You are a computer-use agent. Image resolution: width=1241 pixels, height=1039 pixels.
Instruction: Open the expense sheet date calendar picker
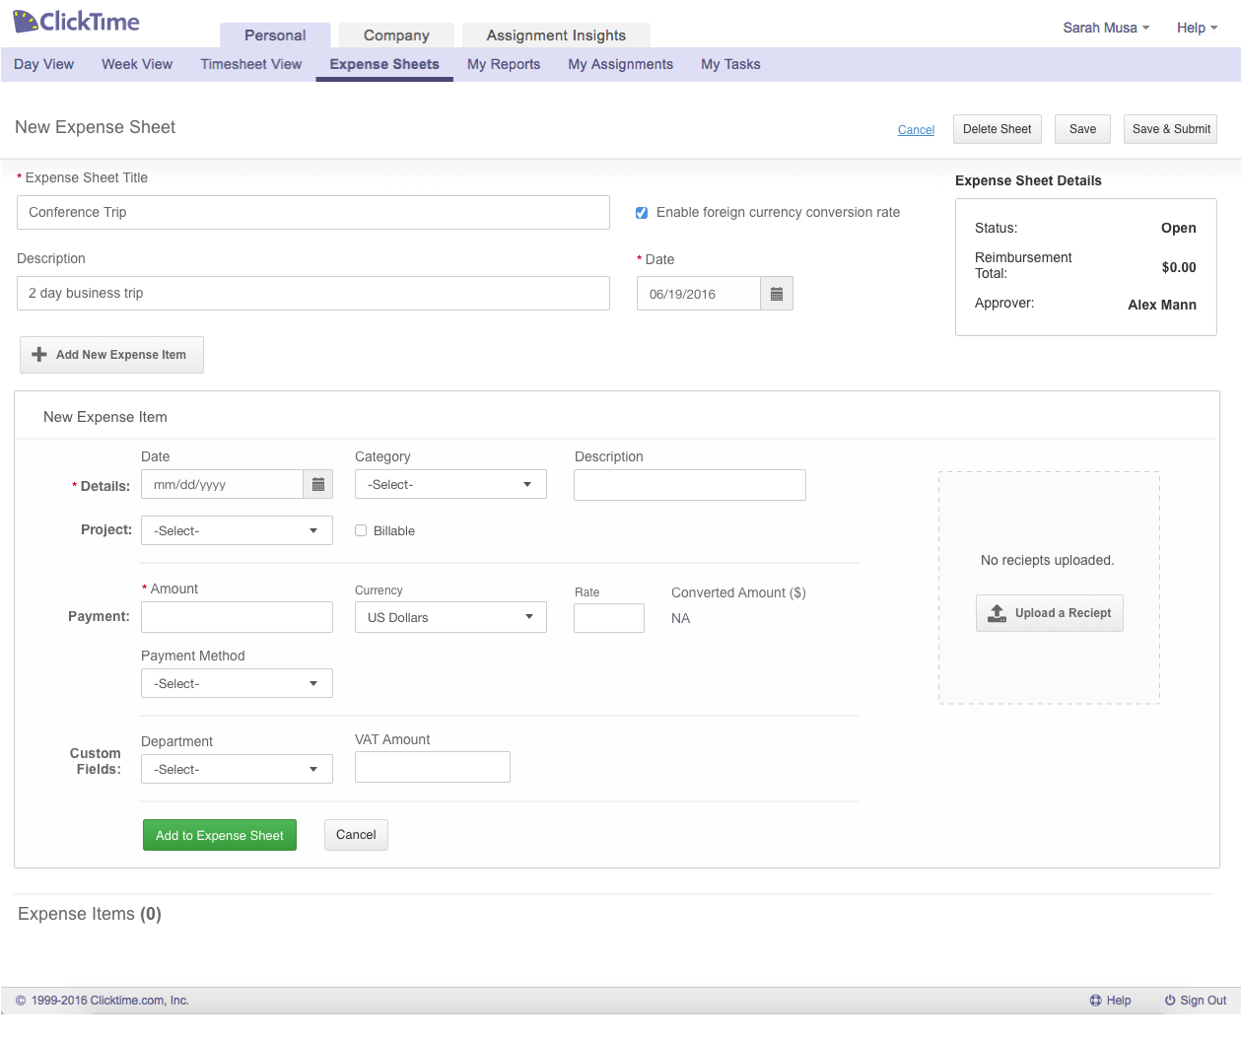tap(777, 294)
